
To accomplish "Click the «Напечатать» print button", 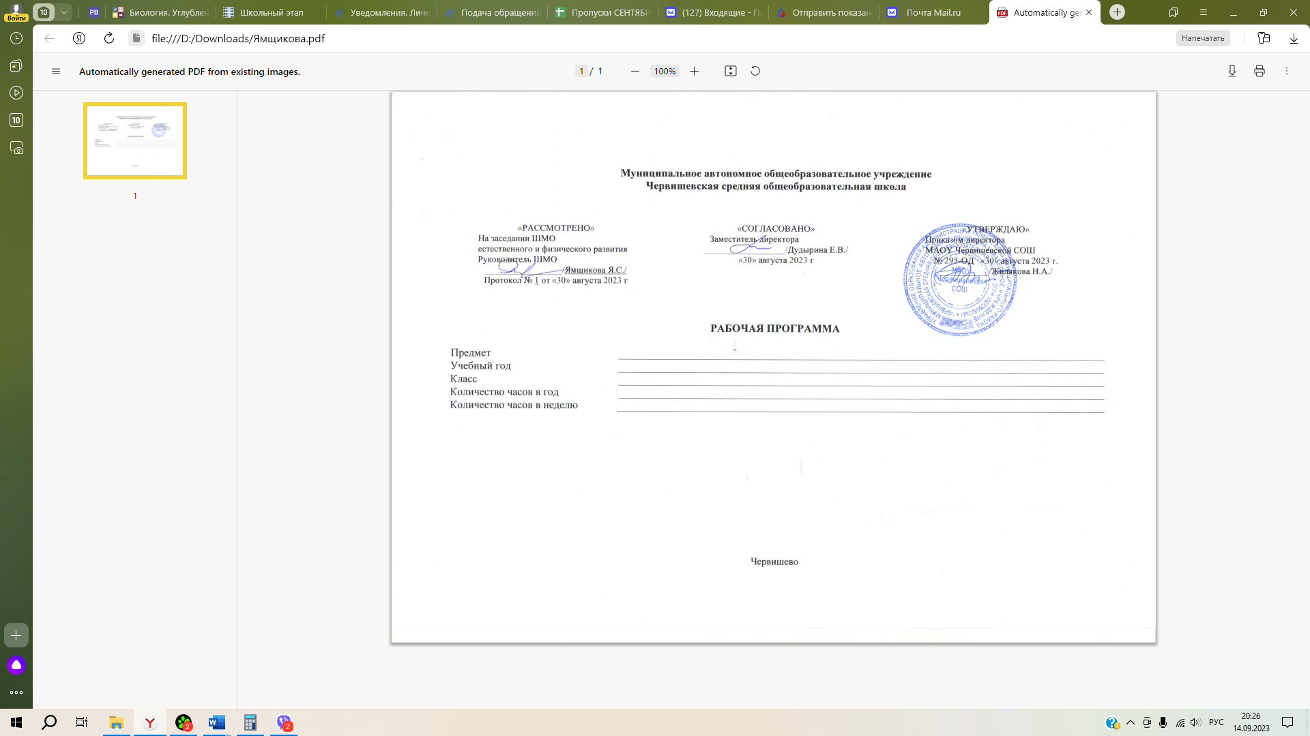I will coord(1203,37).
